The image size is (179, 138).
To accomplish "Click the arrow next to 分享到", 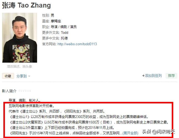I will pyautogui.click(x=29, y=76).
